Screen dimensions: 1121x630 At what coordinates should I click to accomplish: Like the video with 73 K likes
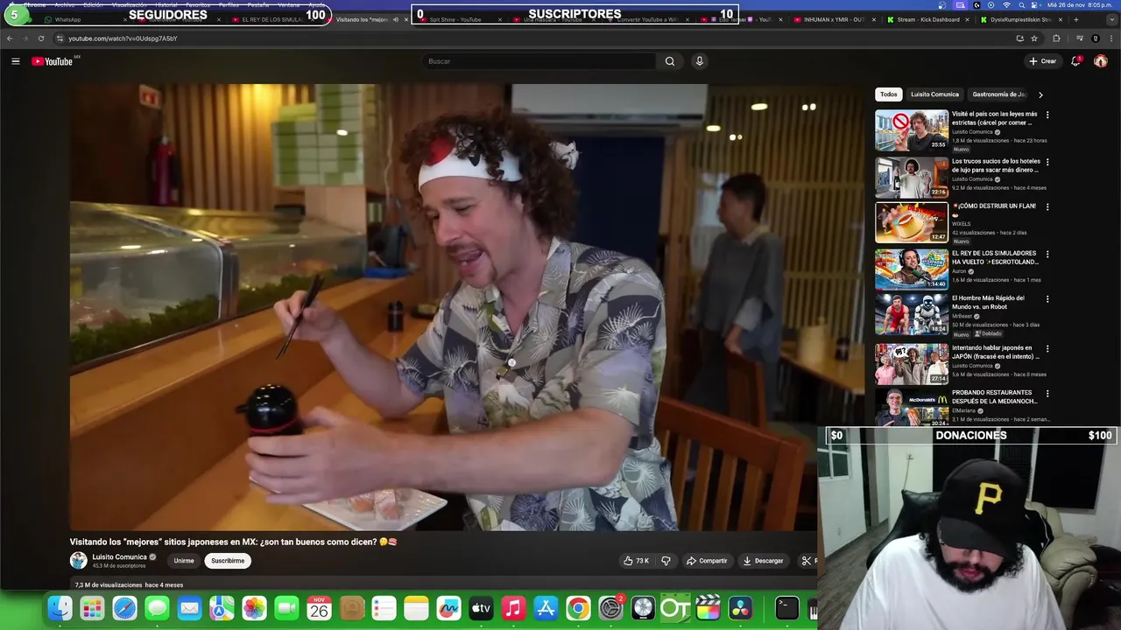pos(637,561)
